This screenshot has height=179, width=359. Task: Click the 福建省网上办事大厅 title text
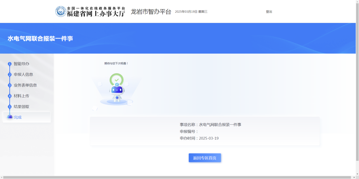pyautogui.click(x=96, y=14)
